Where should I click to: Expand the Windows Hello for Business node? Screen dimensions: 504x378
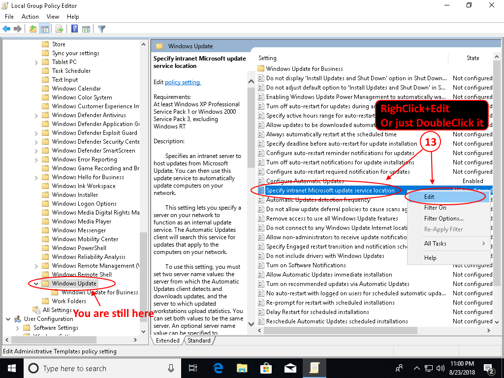[36, 177]
